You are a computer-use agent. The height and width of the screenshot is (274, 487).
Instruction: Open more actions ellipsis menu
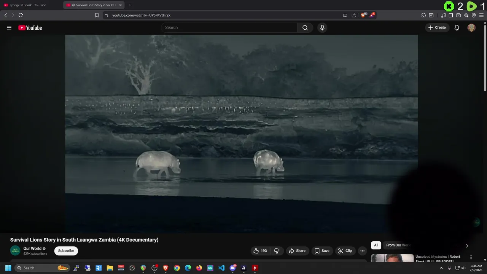(x=362, y=251)
